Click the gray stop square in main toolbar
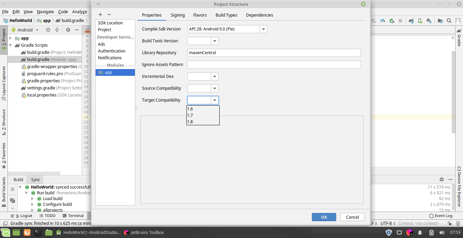The width and height of the screenshot is (463, 238). pyautogui.click(x=400, y=21)
